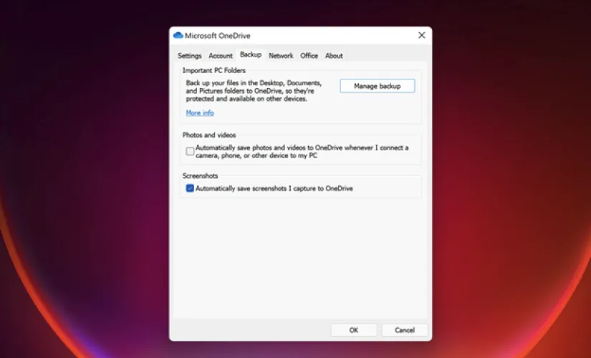
Task: Click the empty area below Screenshots section
Action: coord(301,258)
